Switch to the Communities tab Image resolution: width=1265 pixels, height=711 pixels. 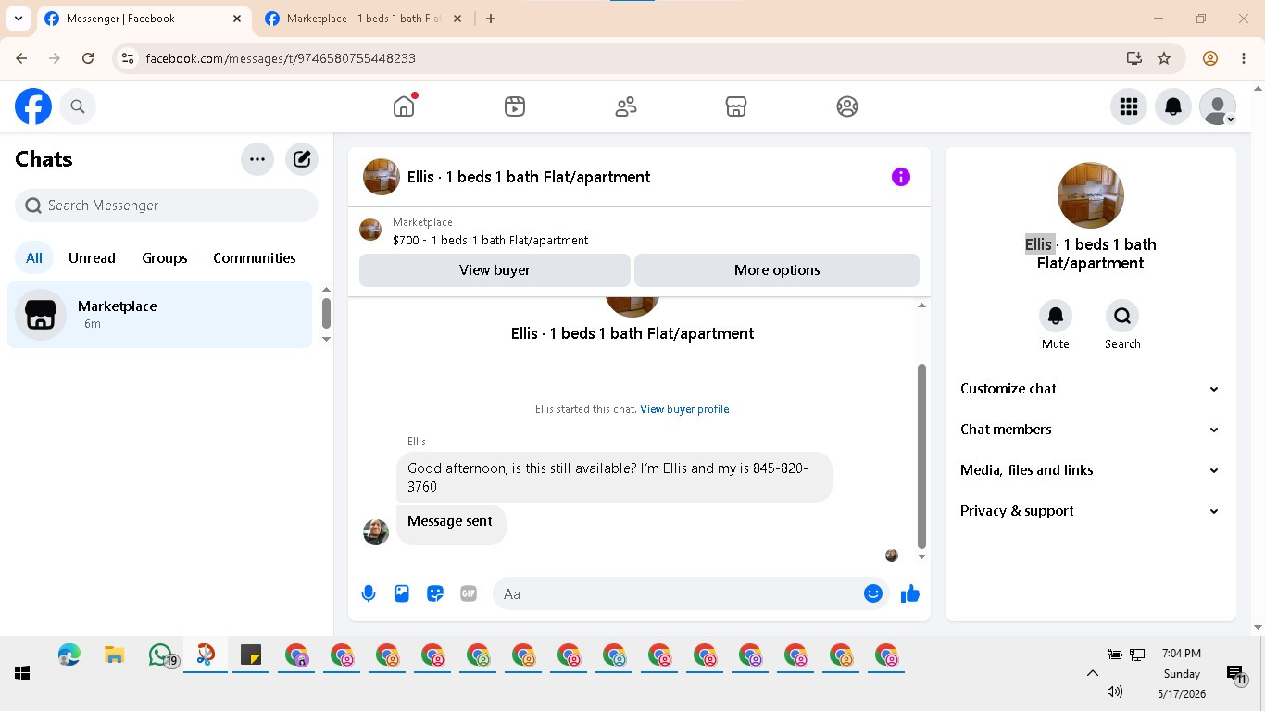(x=255, y=258)
